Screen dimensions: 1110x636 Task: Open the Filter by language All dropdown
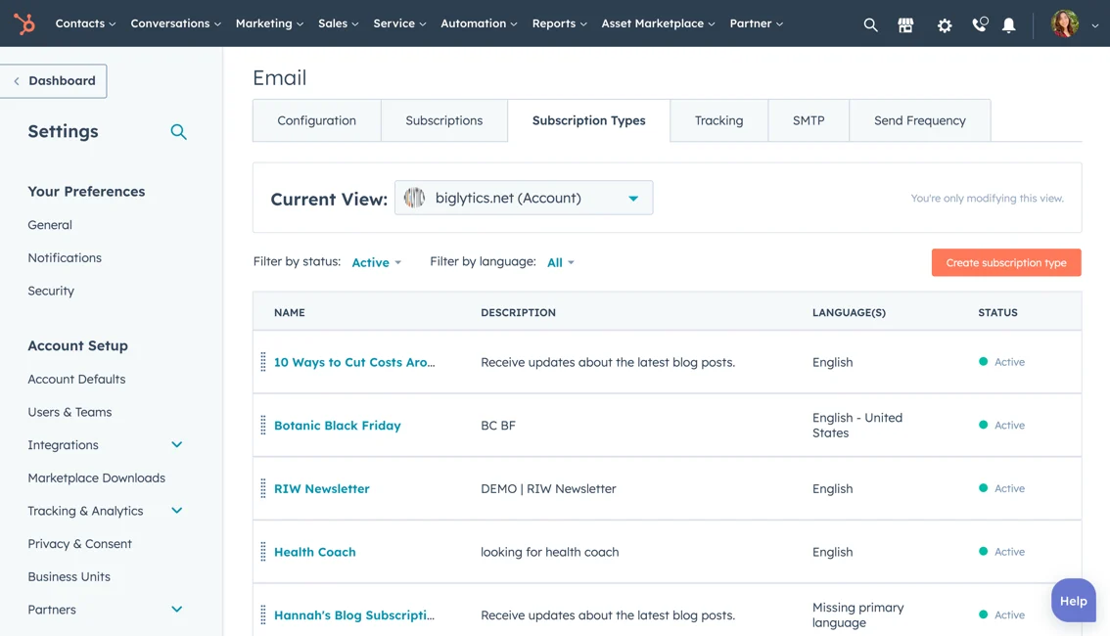(560, 262)
